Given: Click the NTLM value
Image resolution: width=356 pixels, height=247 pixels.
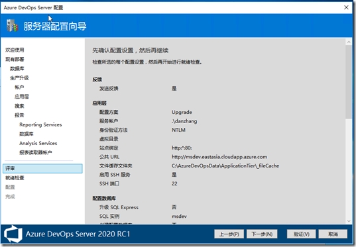Looking at the screenshot, I should pyautogui.click(x=178, y=130).
